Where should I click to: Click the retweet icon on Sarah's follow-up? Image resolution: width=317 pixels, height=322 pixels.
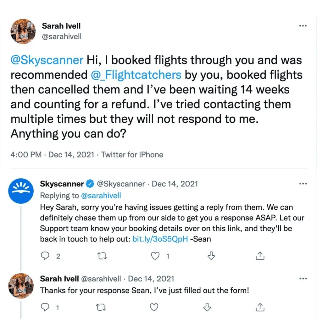click(101, 307)
